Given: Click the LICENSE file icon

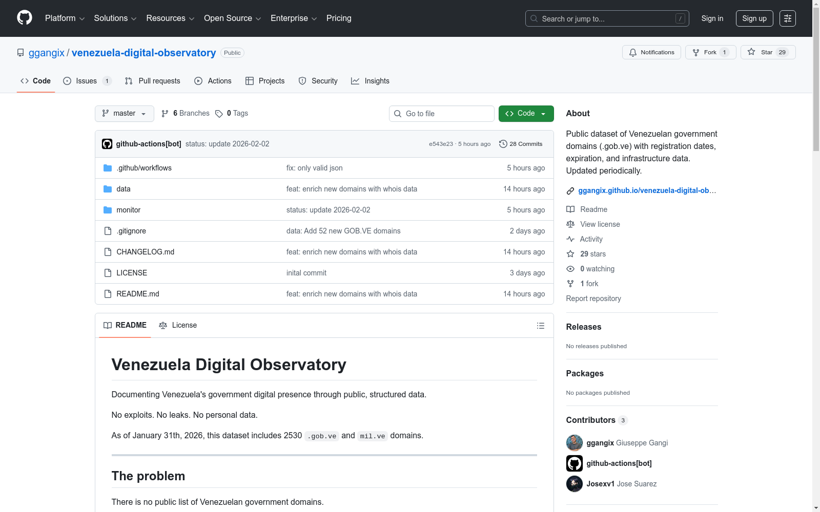Looking at the screenshot, I should coord(108,273).
